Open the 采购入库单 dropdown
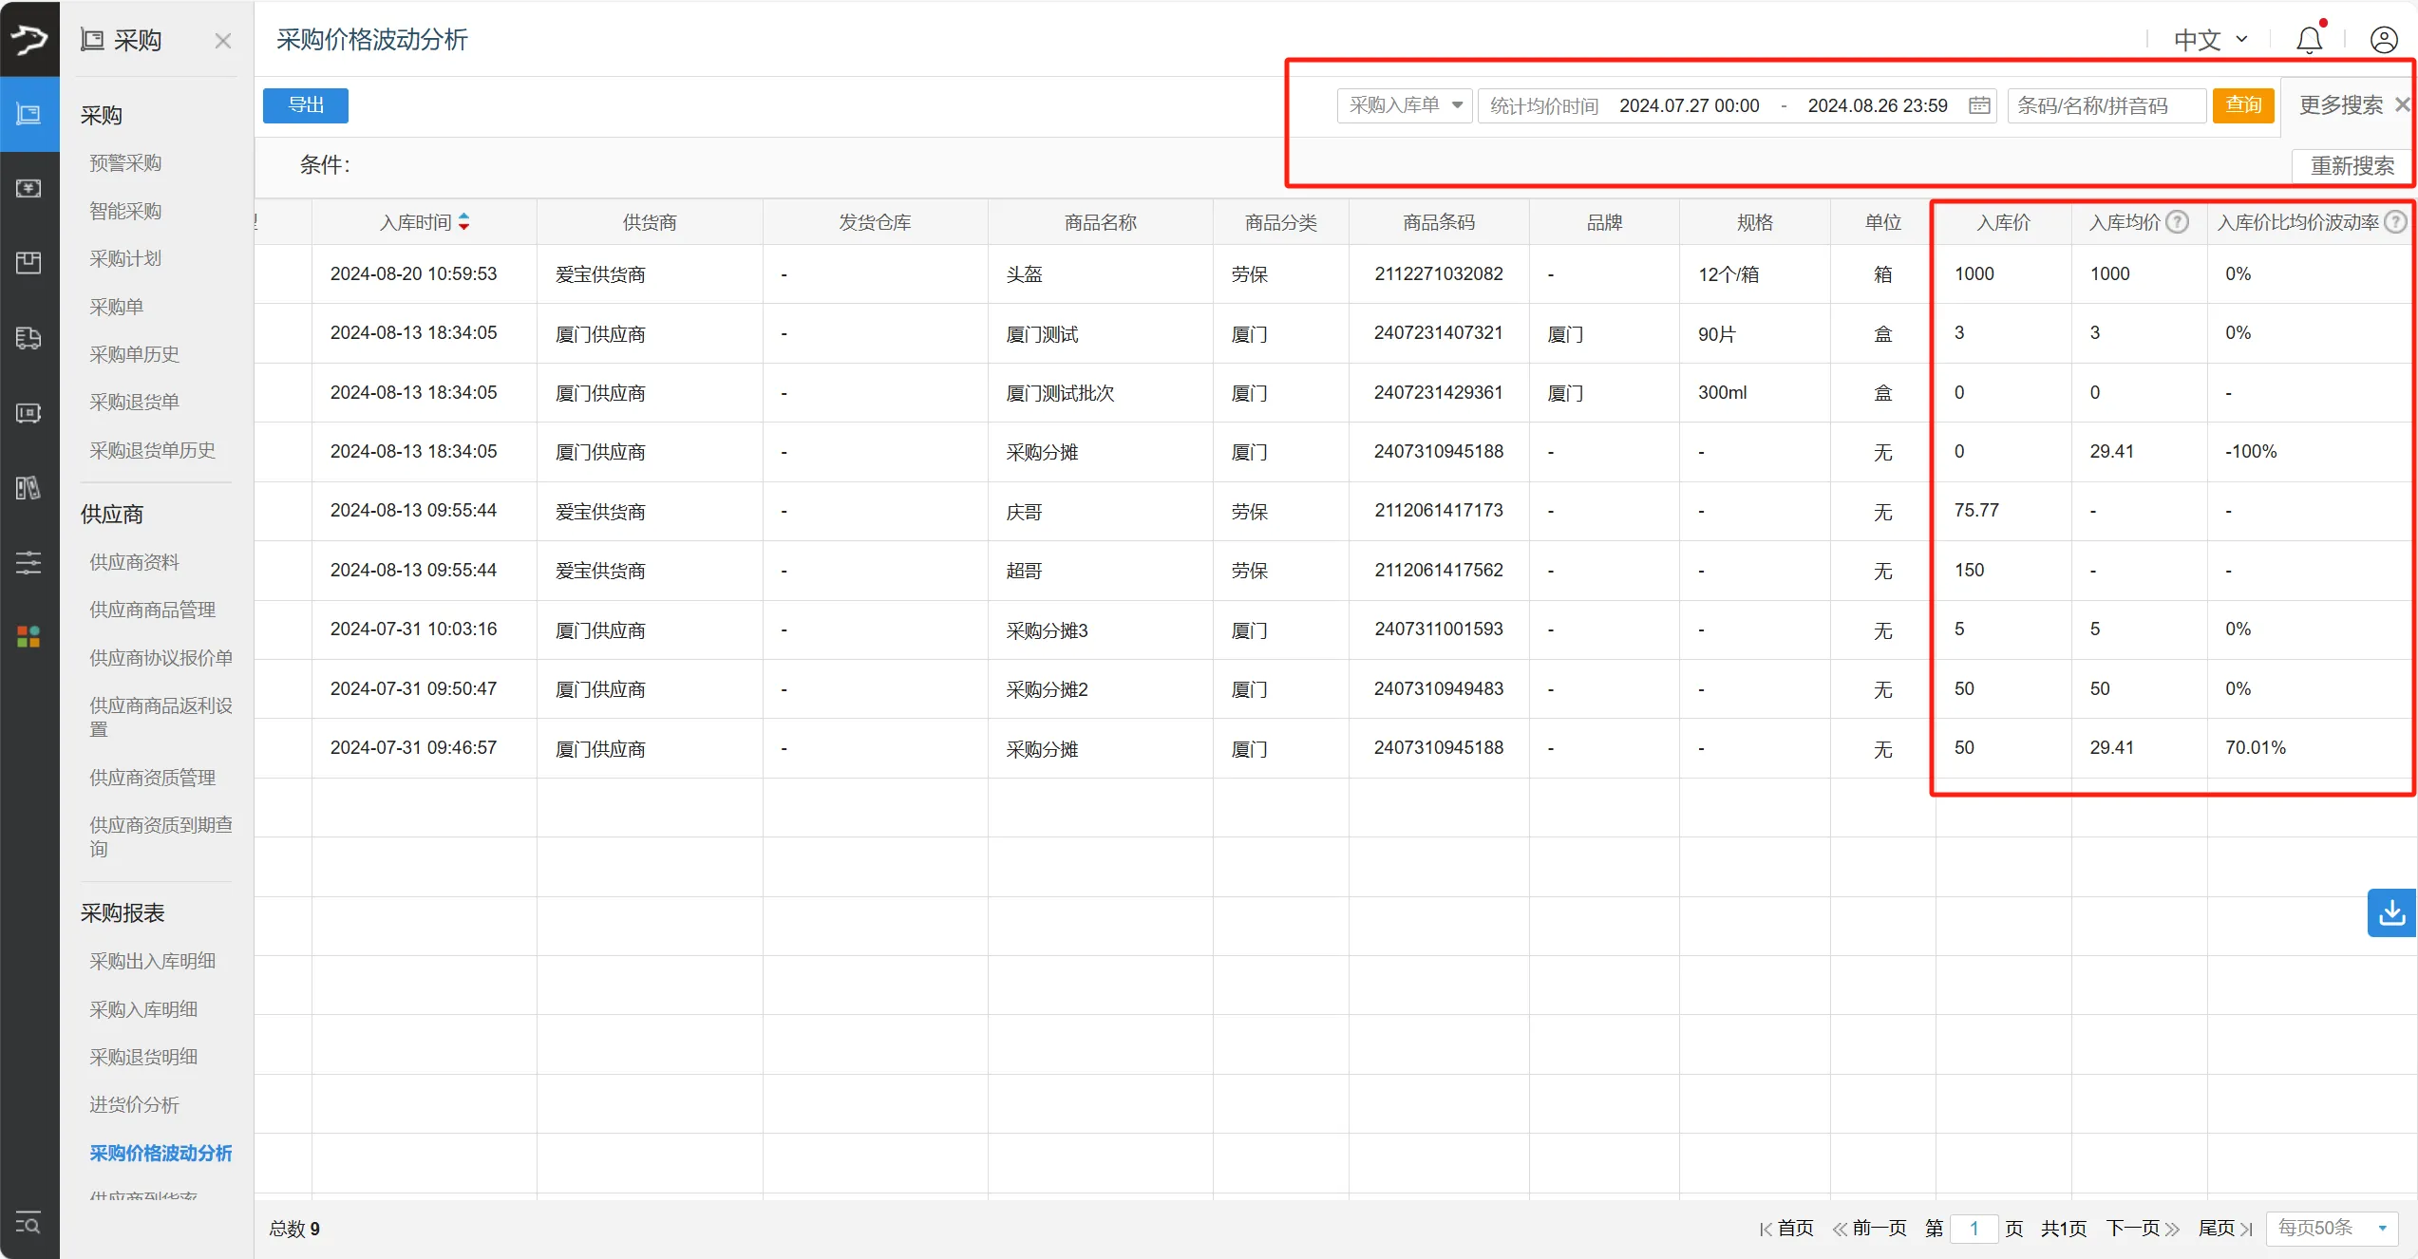This screenshot has width=2418, height=1259. point(1404,105)
